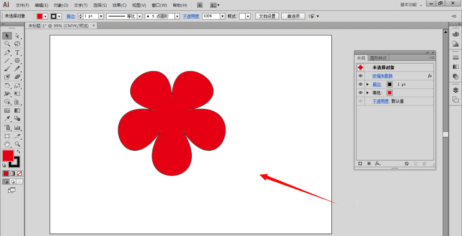Click the 文档设置 button
The width and height of the screenshot is (462, 236).
click(x=267, y=16)
